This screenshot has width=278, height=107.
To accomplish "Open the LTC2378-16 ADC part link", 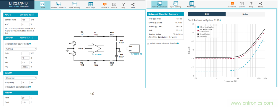I will (x=27, y=15).
